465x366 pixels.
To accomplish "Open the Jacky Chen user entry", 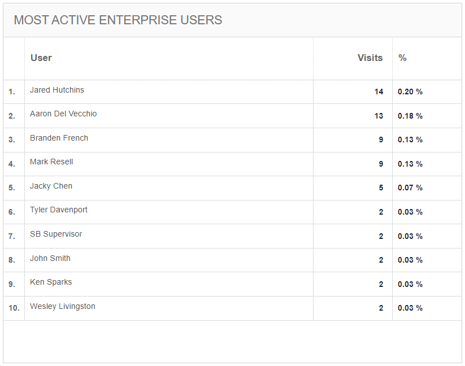I will point(51,186).
